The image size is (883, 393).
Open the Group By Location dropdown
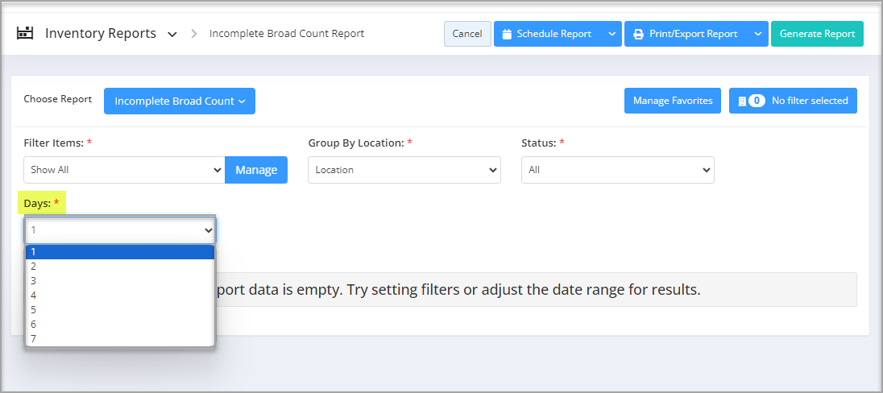(x=404, y=169)
